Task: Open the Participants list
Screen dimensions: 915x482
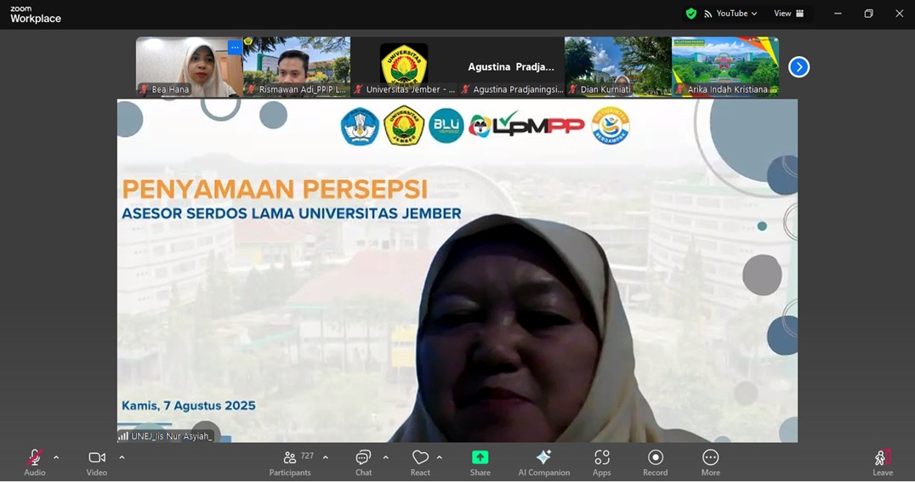Action: (x=291, y=462)
